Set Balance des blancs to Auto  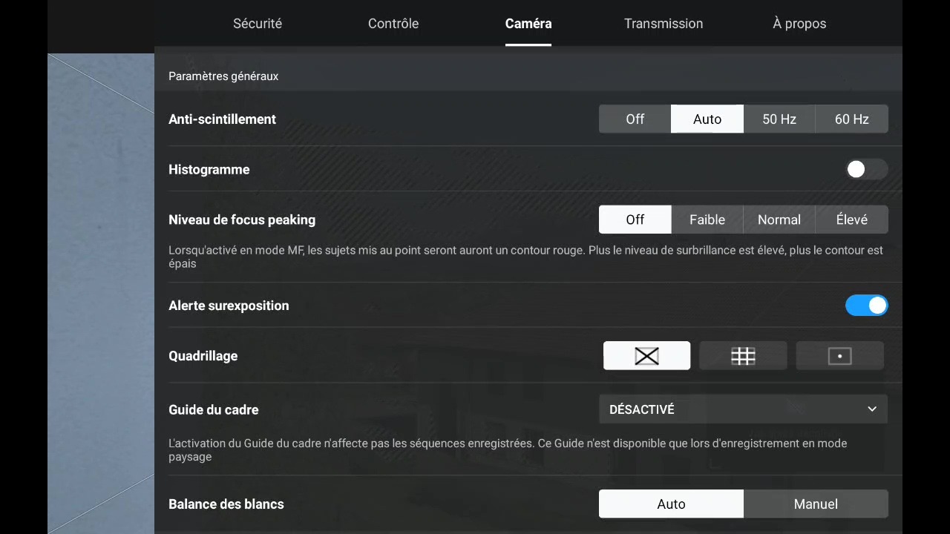(671, 504)
